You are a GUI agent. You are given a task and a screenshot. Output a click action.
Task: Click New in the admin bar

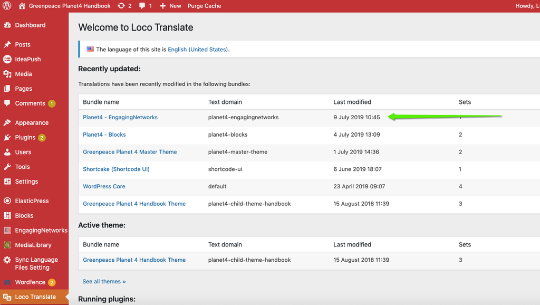(175, 6)
